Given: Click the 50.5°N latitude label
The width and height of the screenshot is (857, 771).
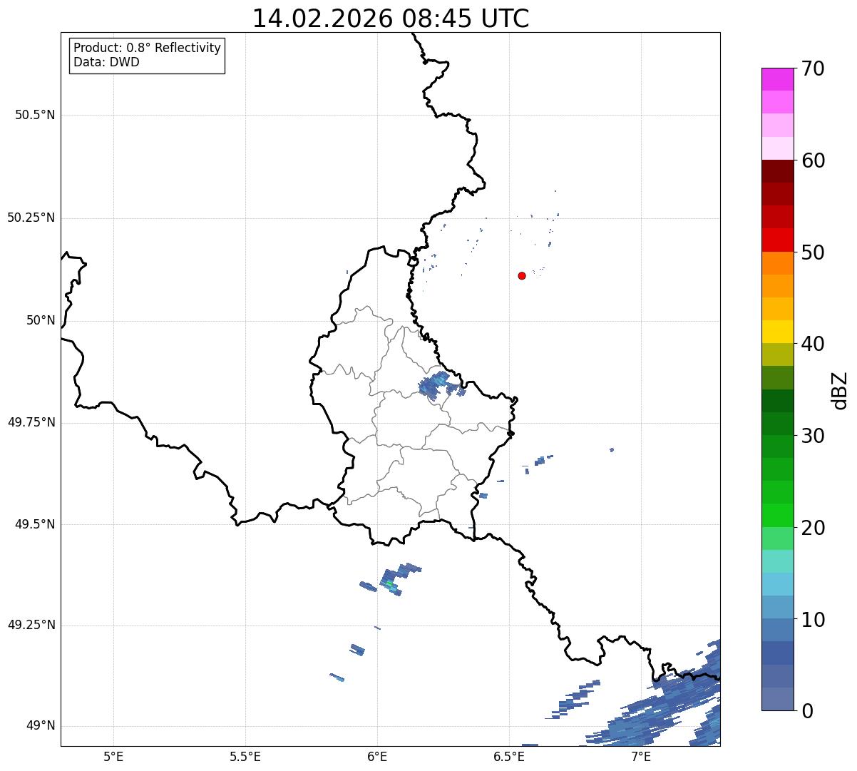Looking at the screenshot, I should pyautogui.click(x=35, y=115).
